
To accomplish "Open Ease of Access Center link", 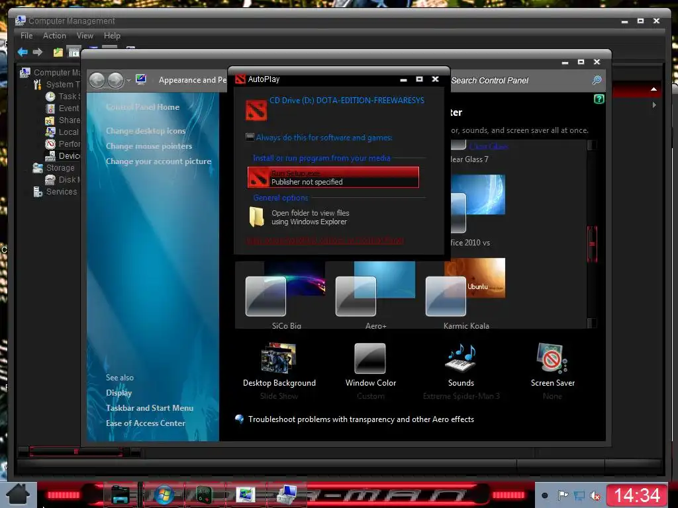I will pos(146,423).
